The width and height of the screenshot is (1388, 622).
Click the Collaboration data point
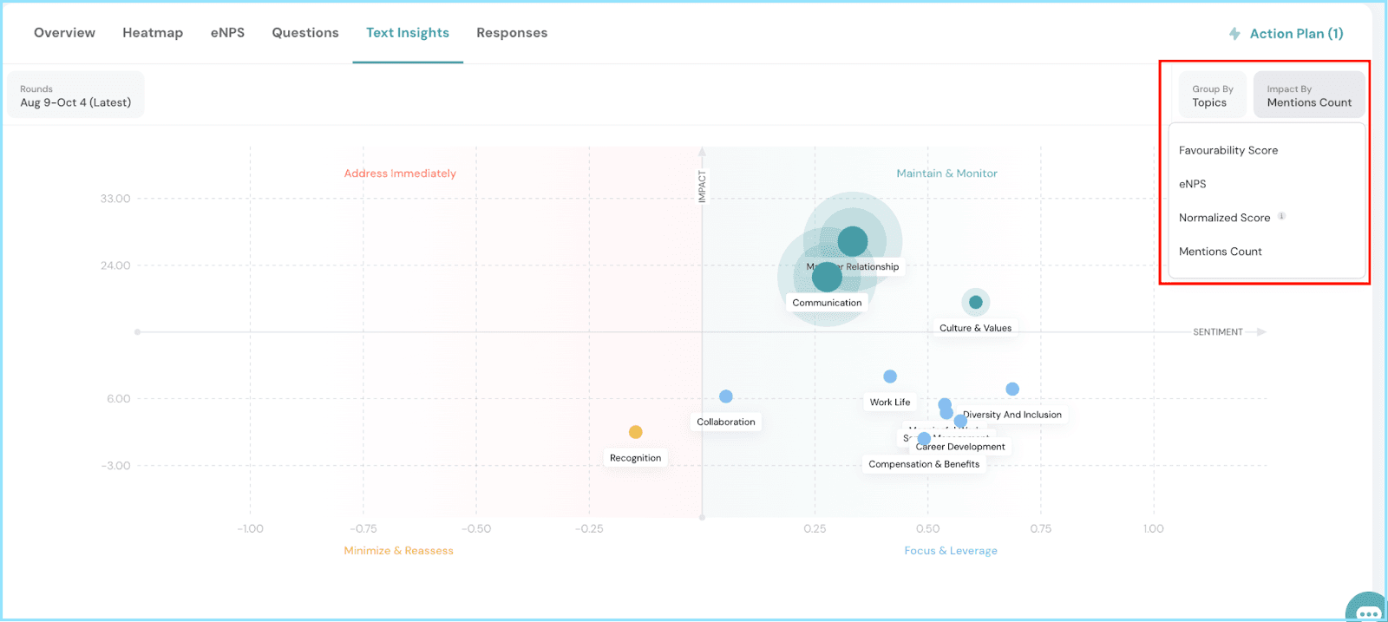coord(726,396)
